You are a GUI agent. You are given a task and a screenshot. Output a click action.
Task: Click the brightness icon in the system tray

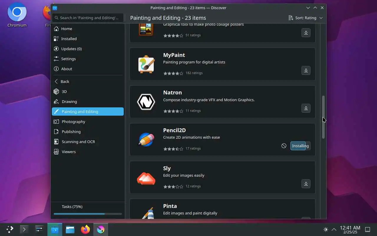click(325, 229)
